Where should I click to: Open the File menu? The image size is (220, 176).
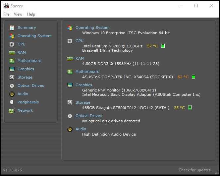[6, 14]
